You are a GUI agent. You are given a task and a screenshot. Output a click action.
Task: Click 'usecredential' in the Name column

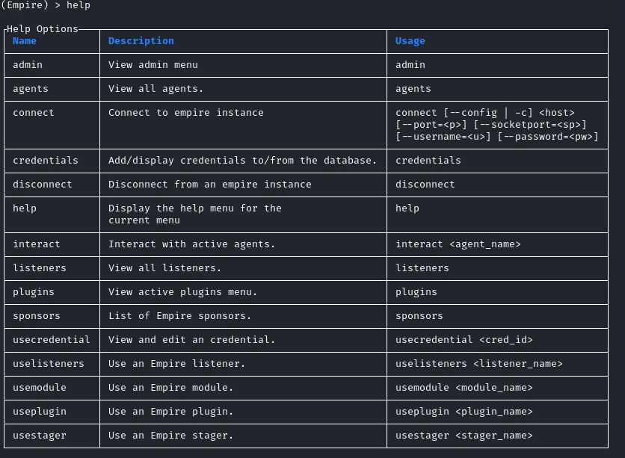click(52, 340)
